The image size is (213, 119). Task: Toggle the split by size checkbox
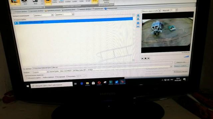coord(67,76)
